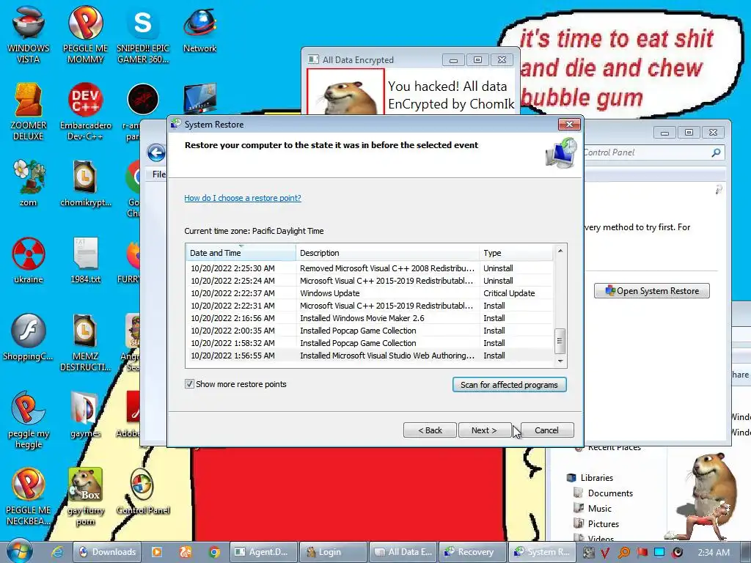This screenshot has height=563, width=751.
Task: Click the Windows Start orb
Action: pyautogui.click(x=20, y=551)
